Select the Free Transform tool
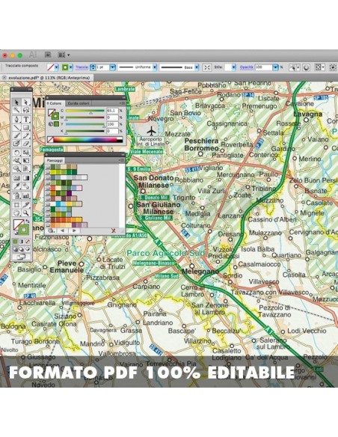338x437 pixels. pyautogui.click(x=26, y=161)
